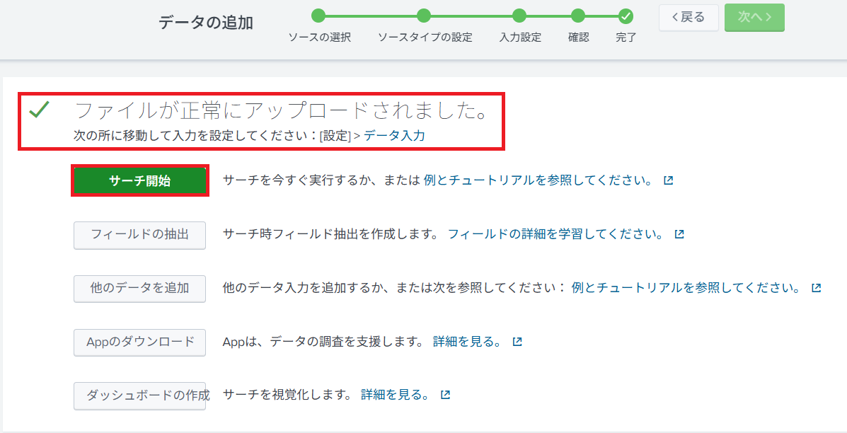Click external link icon in Appのダウンロード row
Screen dimensions: 847x433
click(x=517, y=342)
